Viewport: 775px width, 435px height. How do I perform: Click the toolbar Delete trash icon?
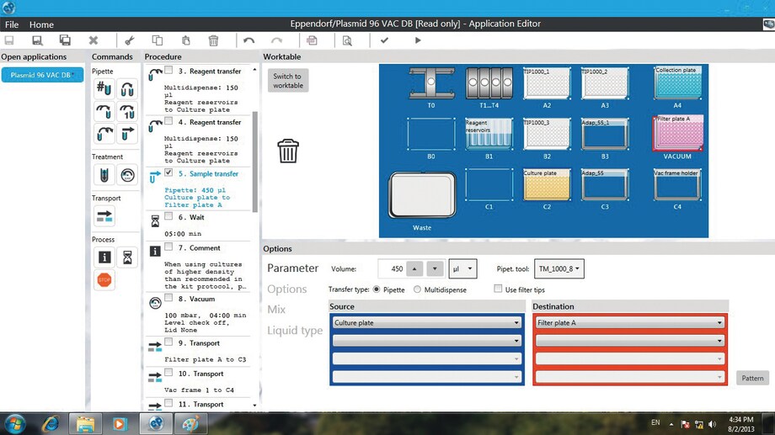(x=213, y=40)
